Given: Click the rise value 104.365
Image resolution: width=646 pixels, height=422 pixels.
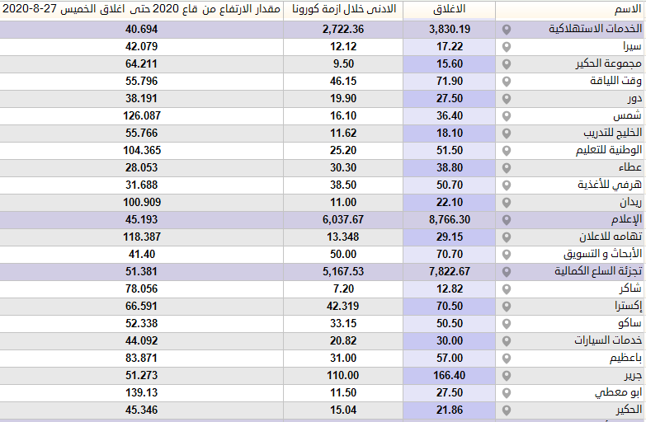Looking at the screenshot, I should tap(142, 150).
